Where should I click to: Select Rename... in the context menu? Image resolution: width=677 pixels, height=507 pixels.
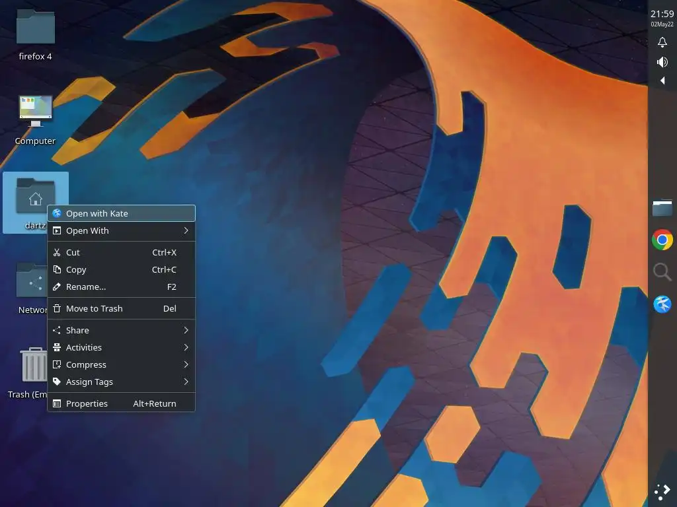click(x=122, y=287)
